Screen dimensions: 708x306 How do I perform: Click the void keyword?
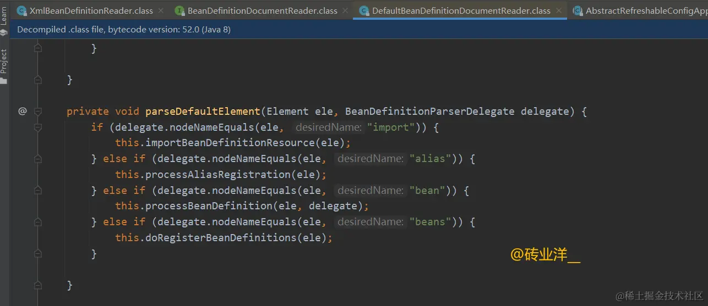(x=127, y=112)
